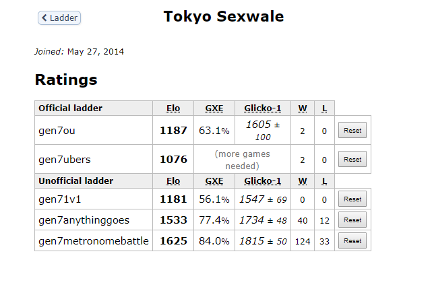The width and height of the screenshot is (432, 295).
Task: Click GXE header in Official ladder row
Action: (214, 108)
